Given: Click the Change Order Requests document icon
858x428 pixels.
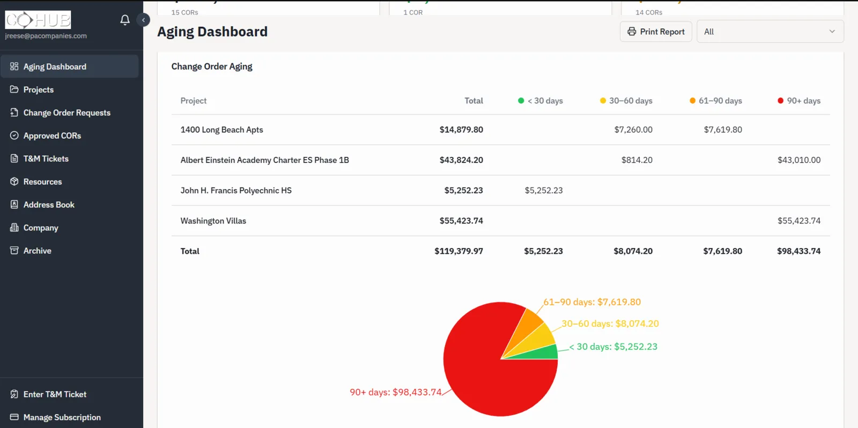Looking at the screenshot, I should [14, 112].
